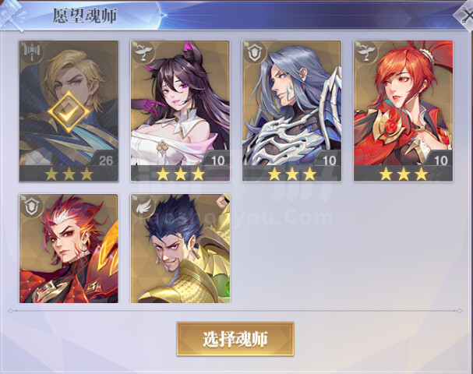The width and height of the screenshot is (473, 374).
Task: Click the star rating under red-haired woman
Action: coord(404,174)
